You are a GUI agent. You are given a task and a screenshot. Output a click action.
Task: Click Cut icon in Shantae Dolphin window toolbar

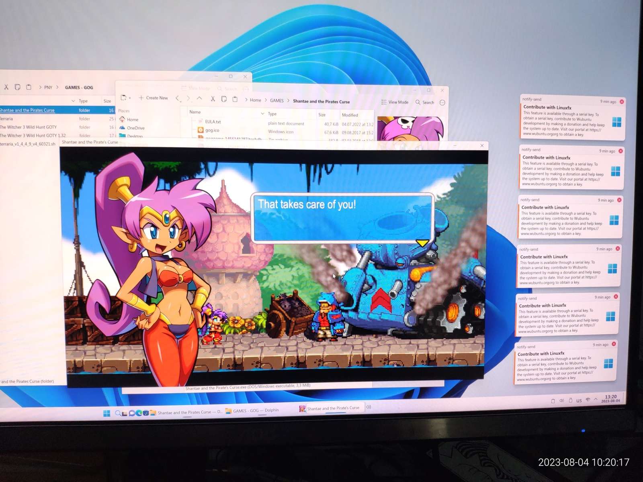click(x=213, y=99)
